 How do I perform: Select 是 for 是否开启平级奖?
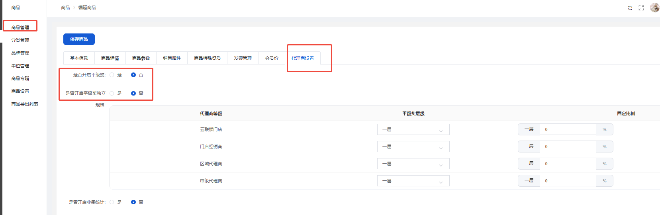pyautogui.click(x=112, y=75)
